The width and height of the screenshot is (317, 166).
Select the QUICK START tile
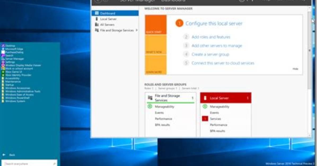[x=156, y=24]
